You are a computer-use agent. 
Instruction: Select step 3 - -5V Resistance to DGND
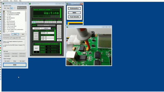click(x=12, y=15)
